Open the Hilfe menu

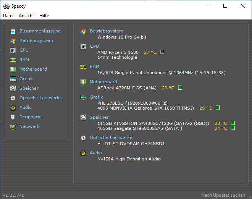tap(44, 16)
